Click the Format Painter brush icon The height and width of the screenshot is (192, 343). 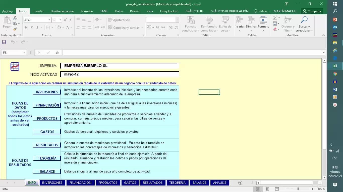15,29
